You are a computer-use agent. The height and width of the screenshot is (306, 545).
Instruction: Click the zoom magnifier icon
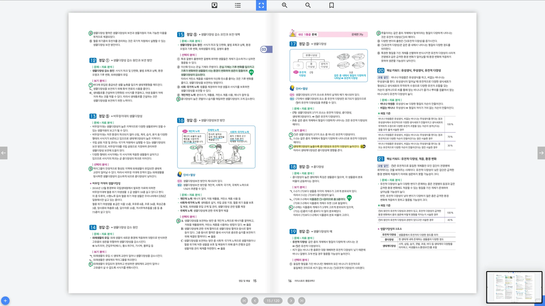(284, 5)
